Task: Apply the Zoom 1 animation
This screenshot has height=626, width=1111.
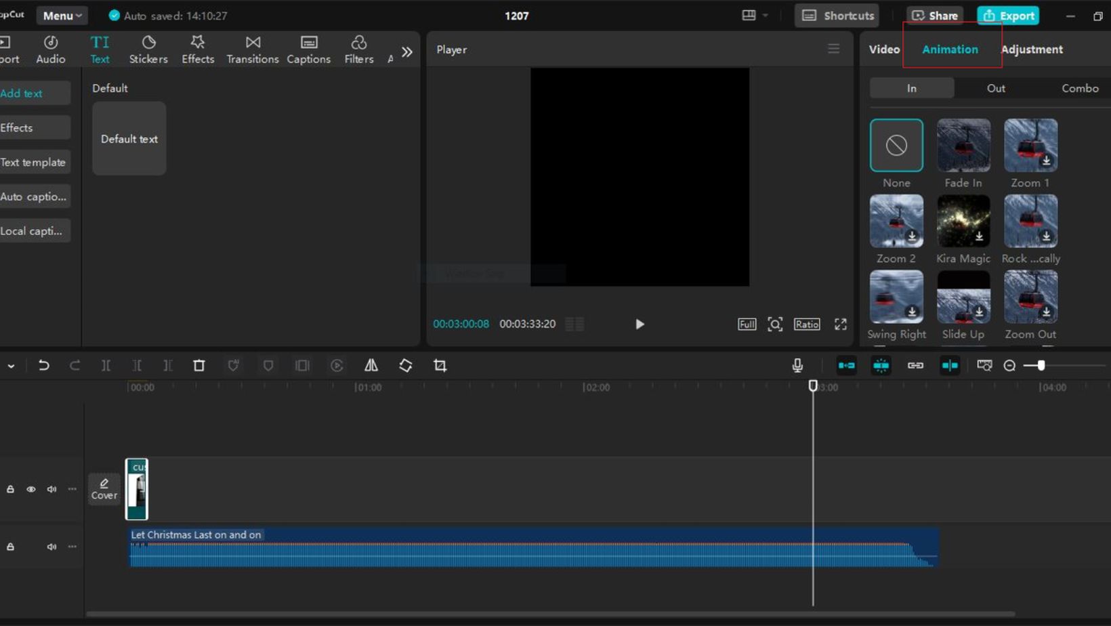Action: click(x=1030, y=145)
